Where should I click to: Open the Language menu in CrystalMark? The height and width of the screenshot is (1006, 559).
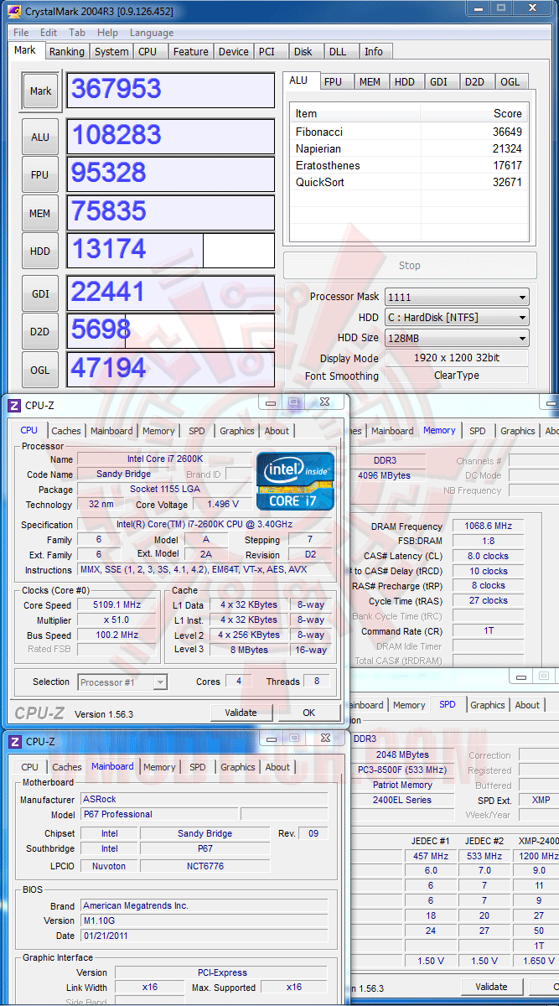(x=152, y=33)
